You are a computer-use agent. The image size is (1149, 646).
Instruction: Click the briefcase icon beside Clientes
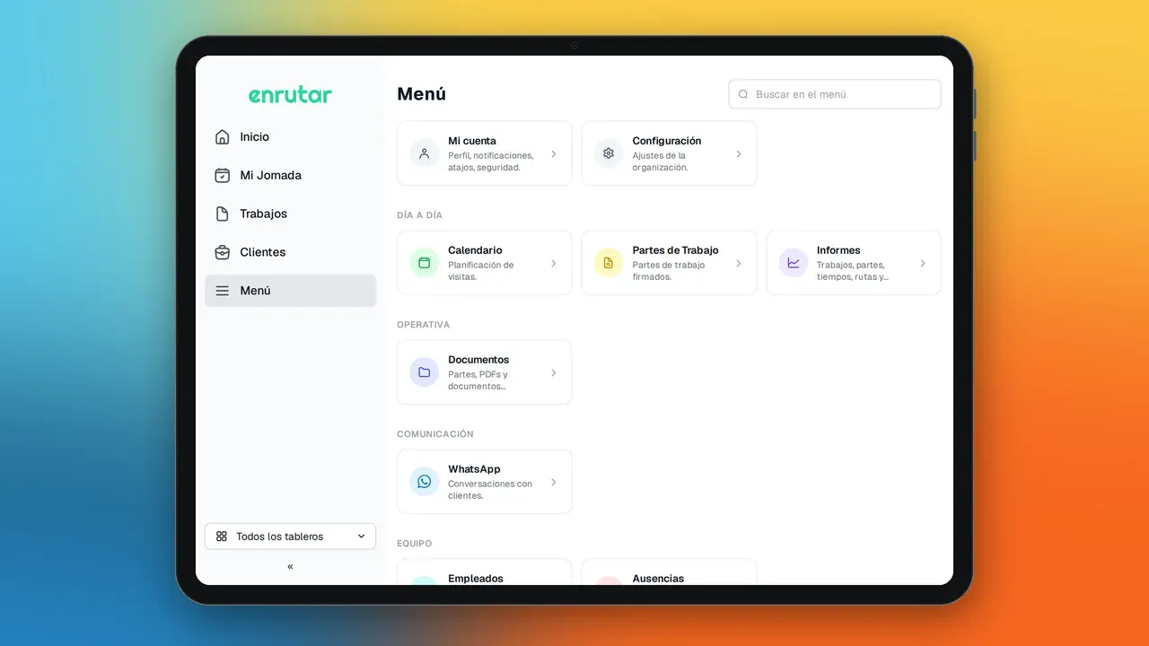coord(223,252)
